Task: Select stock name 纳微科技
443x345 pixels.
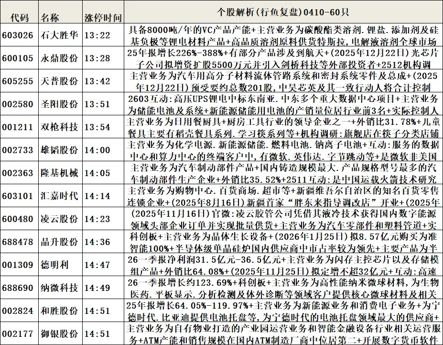Action: click(x=59, y=288)
